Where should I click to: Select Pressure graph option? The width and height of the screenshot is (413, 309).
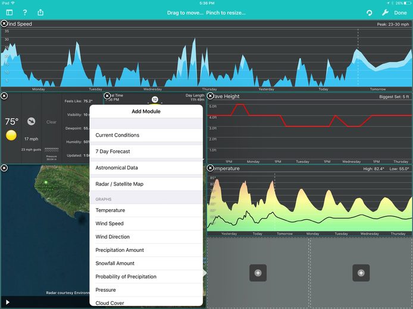pos(146,290)
